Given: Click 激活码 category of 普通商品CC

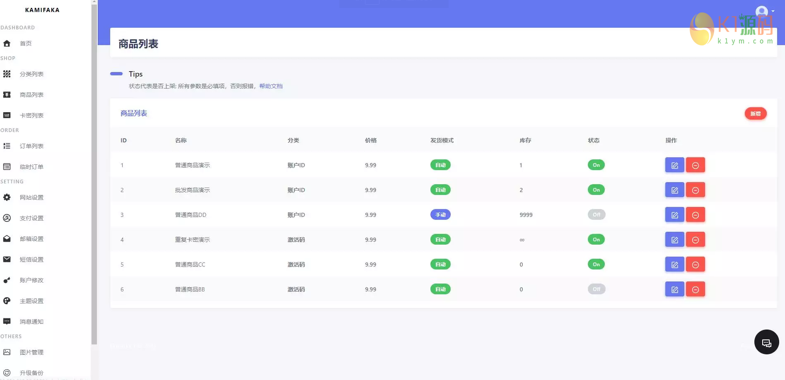Looking at the screenshot, I should (296, 265).
